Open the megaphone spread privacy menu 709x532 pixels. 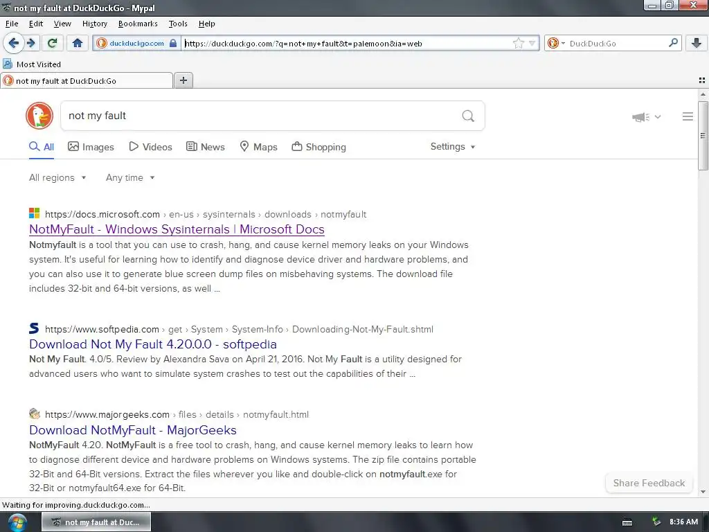[646, 117]
